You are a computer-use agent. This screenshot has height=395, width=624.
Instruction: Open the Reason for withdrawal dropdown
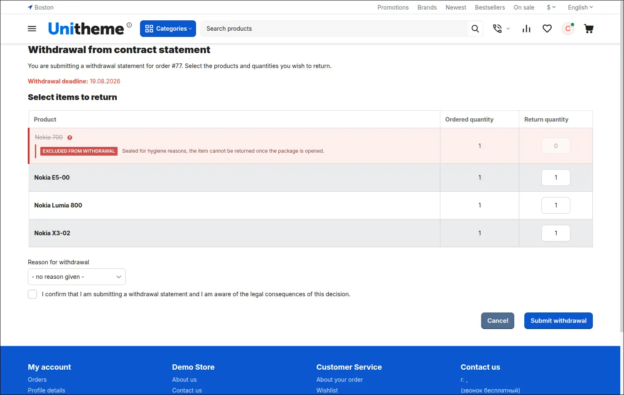click(77, 277)
